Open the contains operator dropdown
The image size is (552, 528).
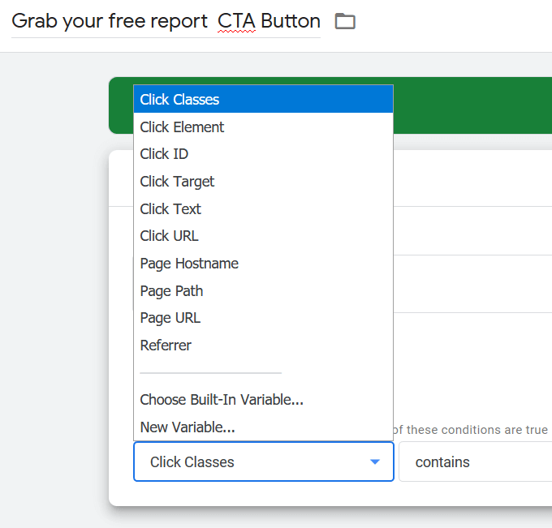coord(475,462)
